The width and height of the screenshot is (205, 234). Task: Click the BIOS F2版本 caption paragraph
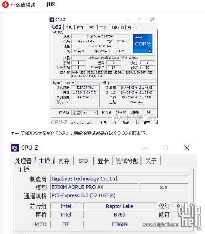click(80, 133)
